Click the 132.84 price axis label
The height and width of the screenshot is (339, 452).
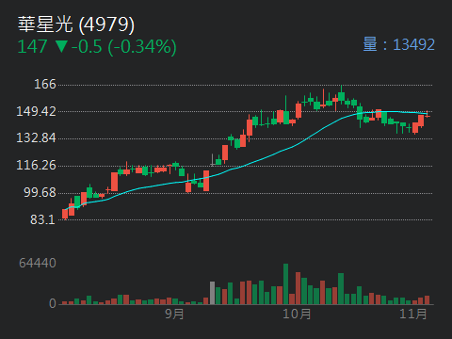click(x=36, y=138)
